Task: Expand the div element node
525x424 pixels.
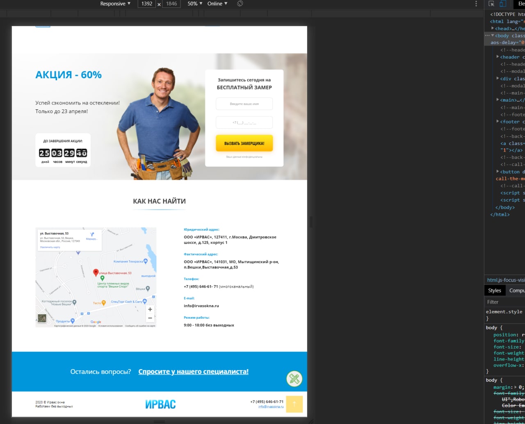Action: [498, 79]
